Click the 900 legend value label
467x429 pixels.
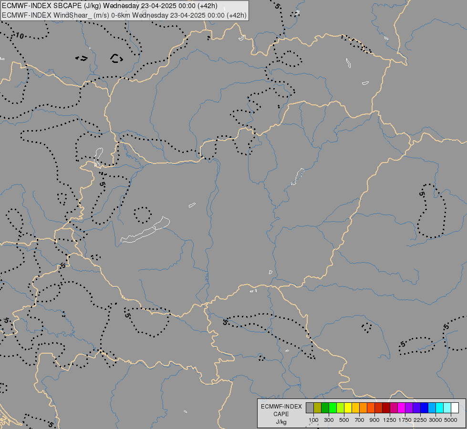(374, 420)
